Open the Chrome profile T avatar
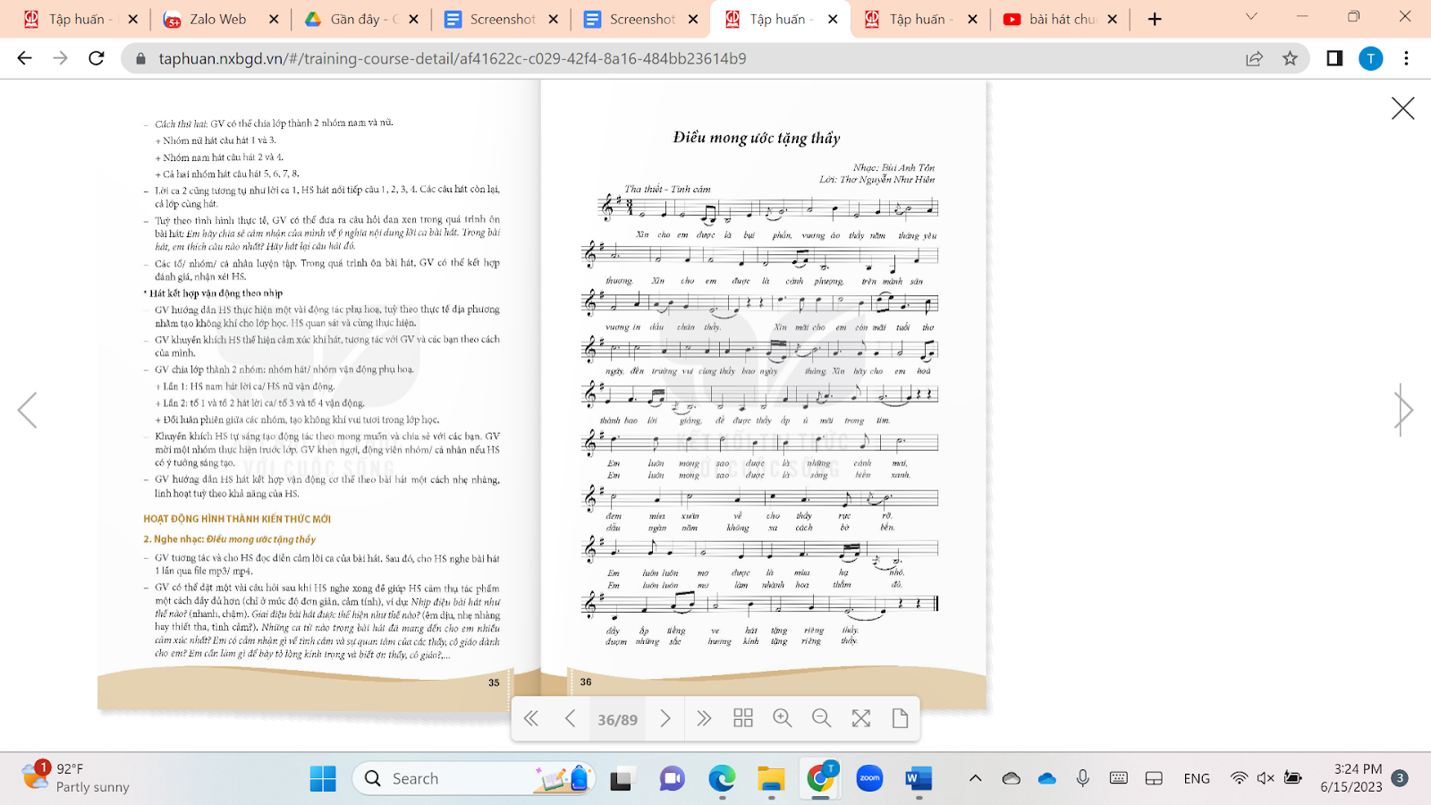This screenshot has width=1431, height=805. click(x=1370, y=58)
